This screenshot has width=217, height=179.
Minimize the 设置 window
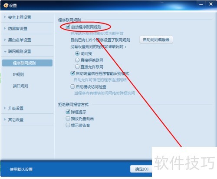201,5
